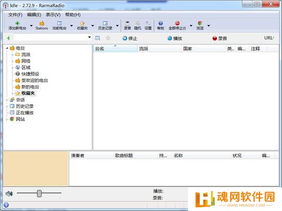Open the toolbar 收藏夹 dropdown arrow
Viewport: 282px width, 211px height.
pyautogui.click(x=93, y=26)
